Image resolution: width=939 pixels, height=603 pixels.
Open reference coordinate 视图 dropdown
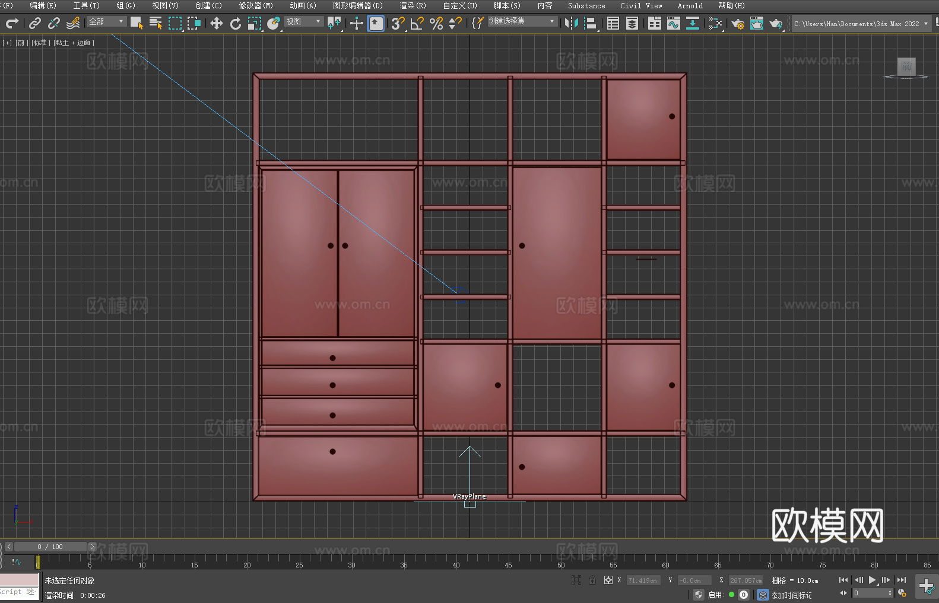[303, 21]
